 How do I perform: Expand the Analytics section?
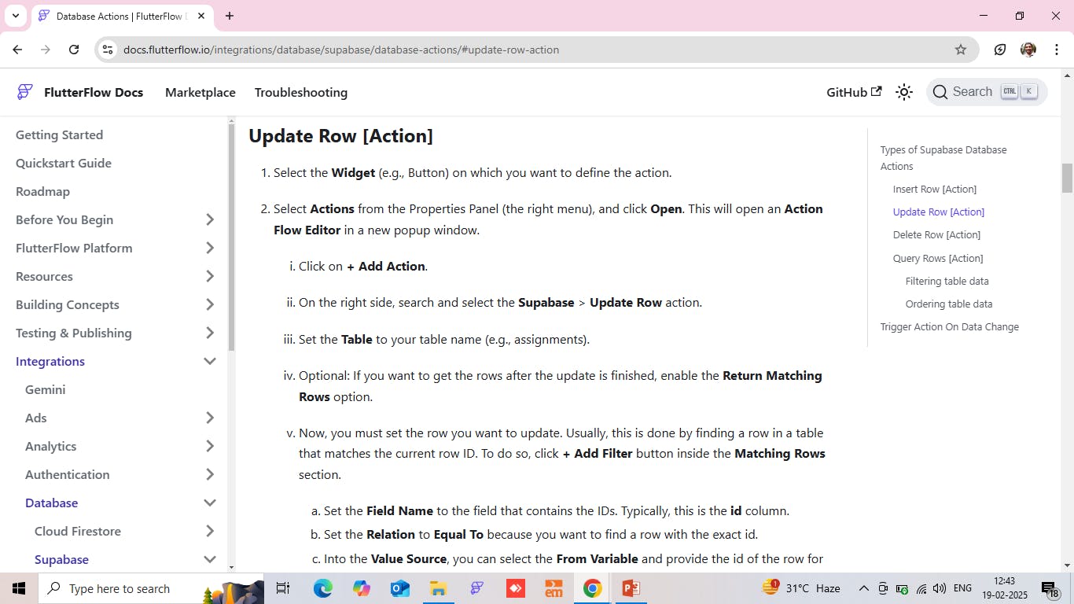tap(210, 446)
